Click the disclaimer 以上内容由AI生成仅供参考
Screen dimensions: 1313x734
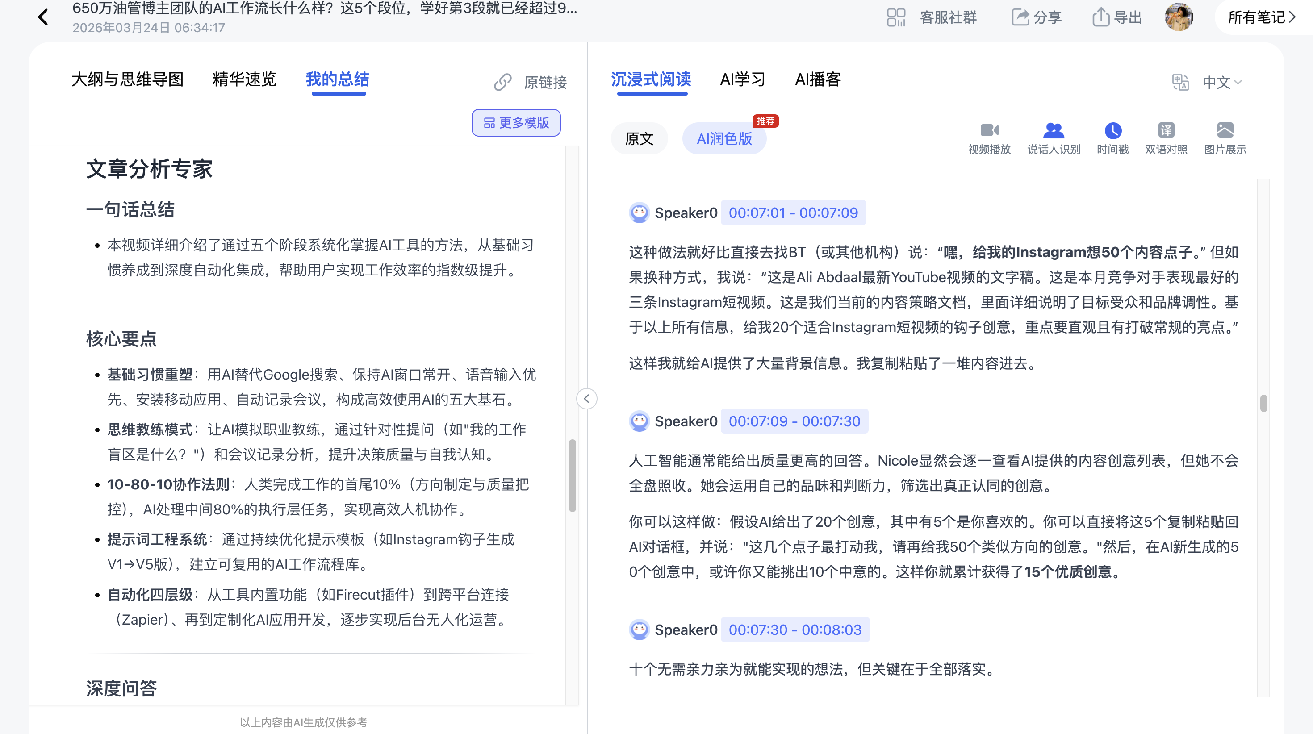click(x=303, y=722)
